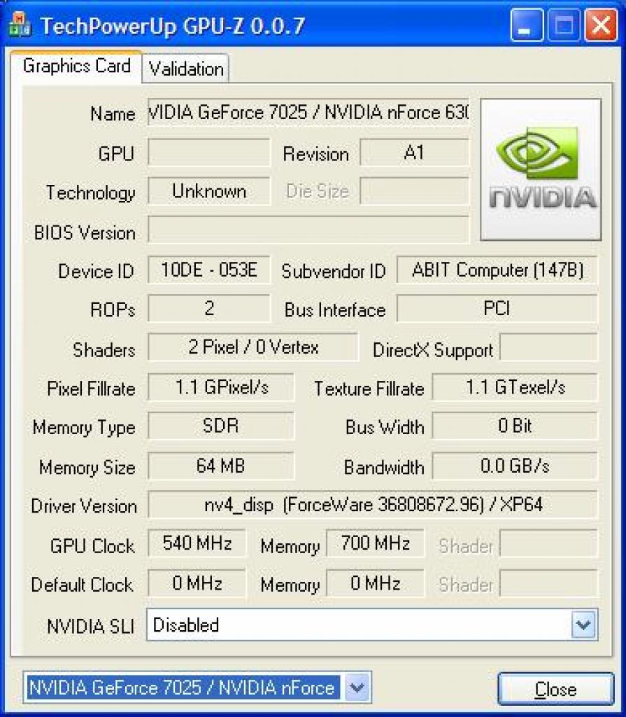Click Driver Version field nv4_disp ForceWare
Viewport: 626px width, 717px height.
[x=373, y=504]
